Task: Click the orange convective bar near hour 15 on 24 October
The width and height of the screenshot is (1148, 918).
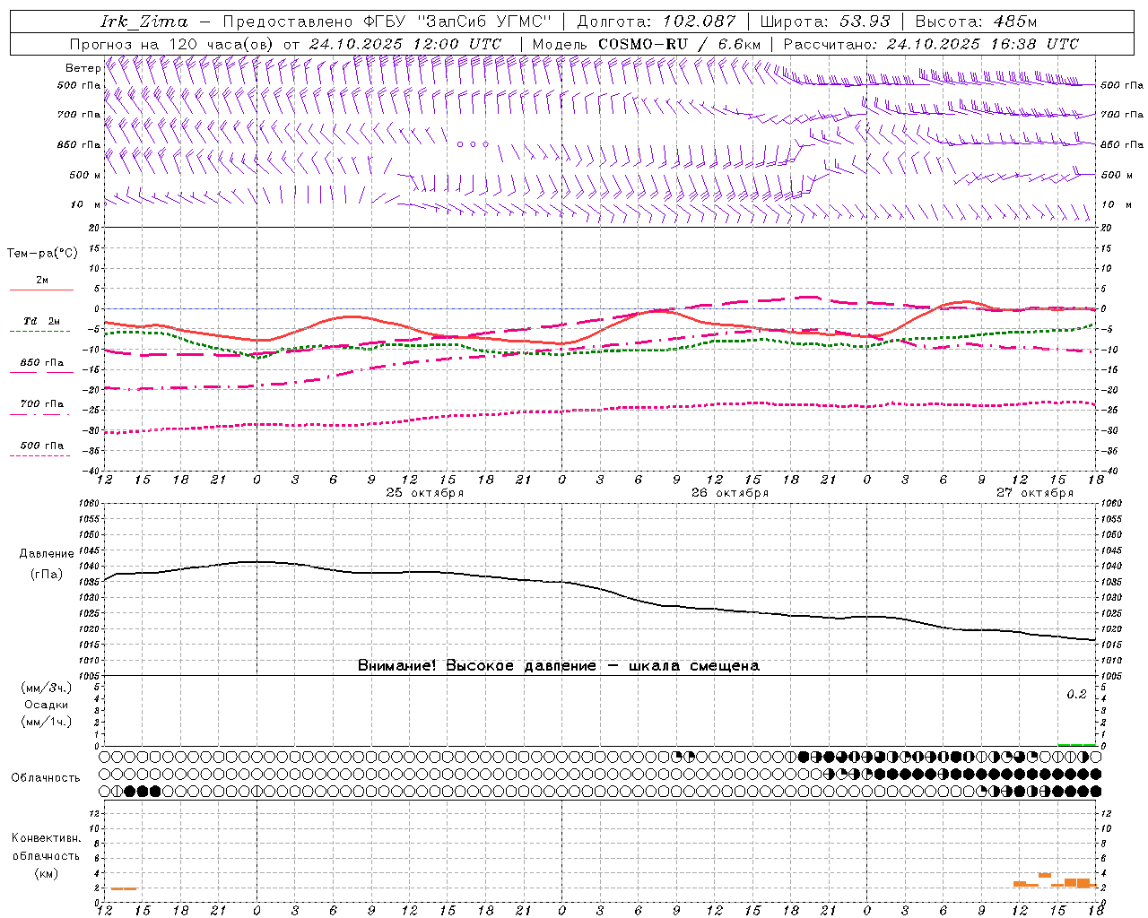Action: point(124,888)
